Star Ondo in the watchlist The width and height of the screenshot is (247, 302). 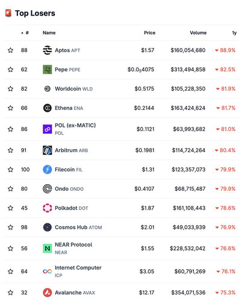(10, 188)
